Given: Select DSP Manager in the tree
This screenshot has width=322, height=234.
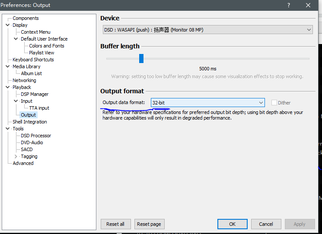Looking at the screenshot, I should coord(35,94).
